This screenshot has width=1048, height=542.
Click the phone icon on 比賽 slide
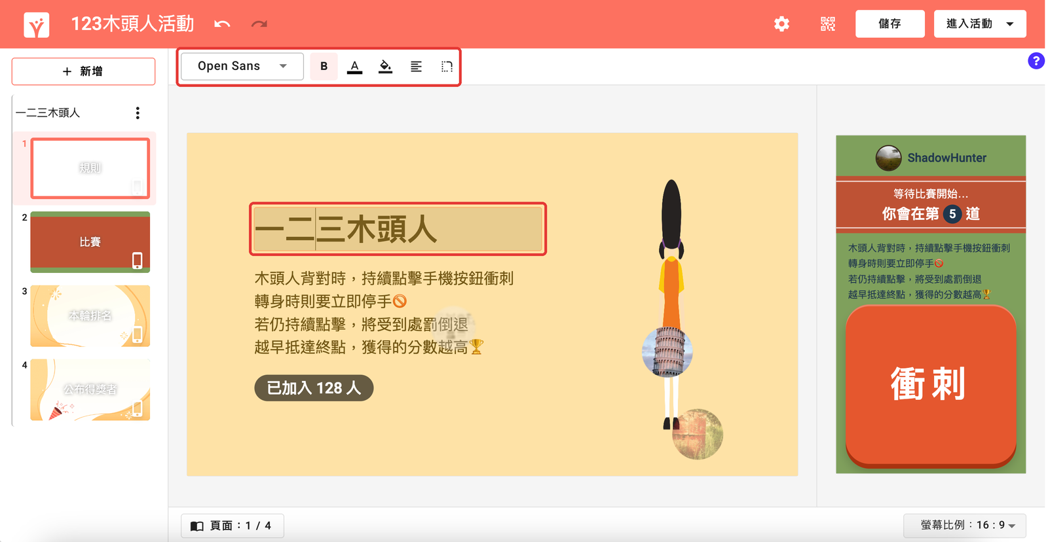point(137,261)
